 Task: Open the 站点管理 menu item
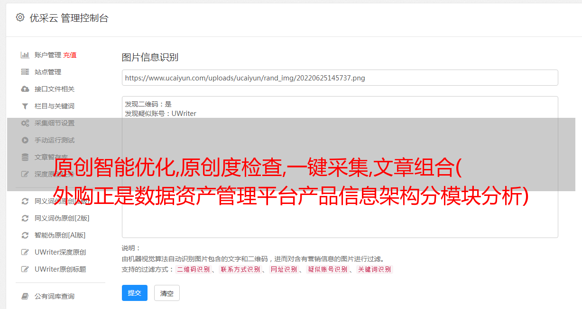coord(48,72)
